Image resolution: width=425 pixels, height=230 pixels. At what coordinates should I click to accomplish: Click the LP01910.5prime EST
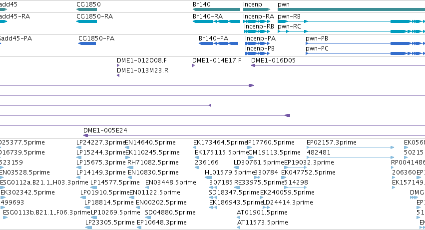pos(84,197)
